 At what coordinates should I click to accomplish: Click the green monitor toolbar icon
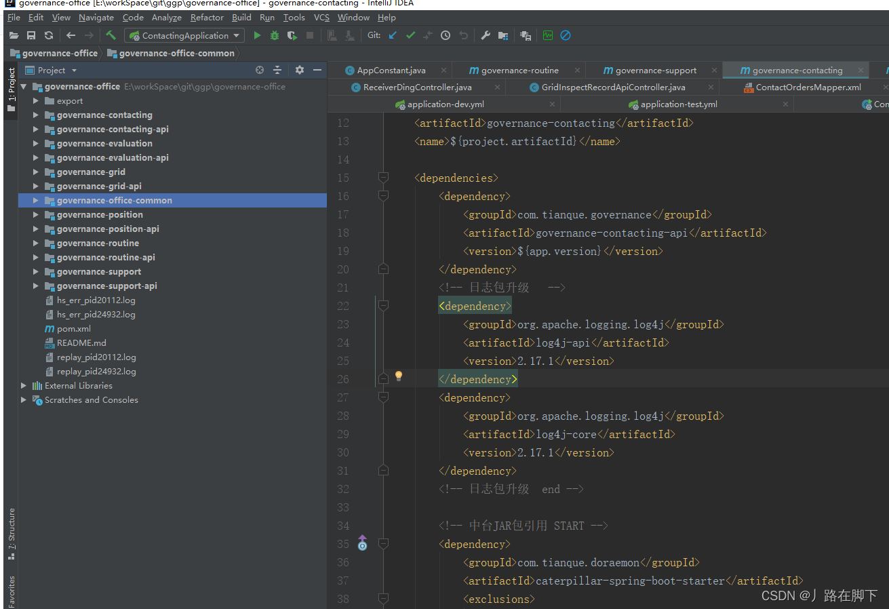point(548,35)
